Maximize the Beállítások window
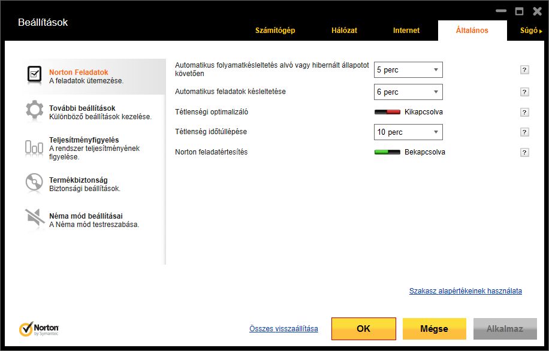 pos(519,11)
